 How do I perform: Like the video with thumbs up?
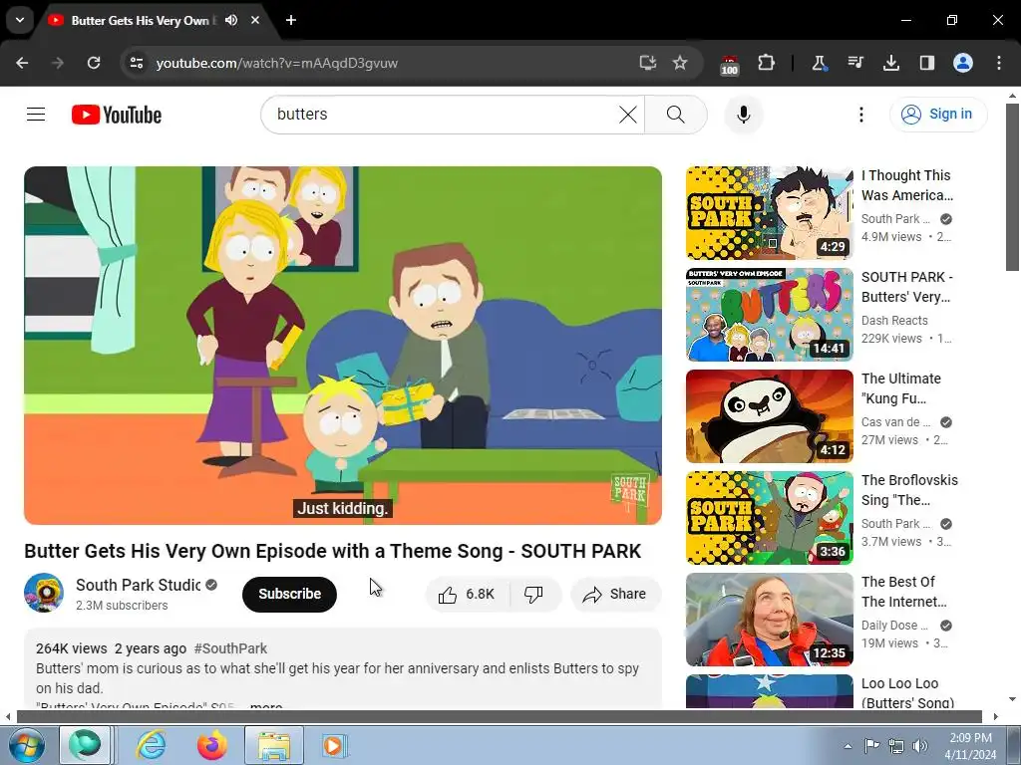pos(467,594)
